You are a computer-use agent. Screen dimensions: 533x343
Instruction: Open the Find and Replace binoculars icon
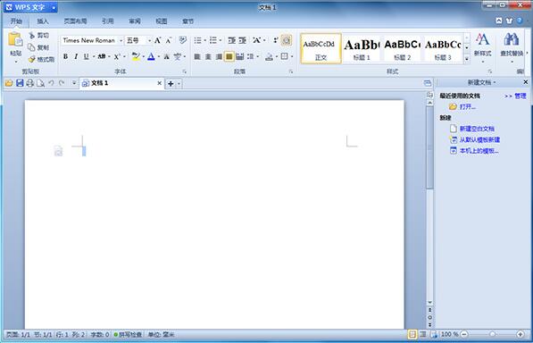pos(512,40)
